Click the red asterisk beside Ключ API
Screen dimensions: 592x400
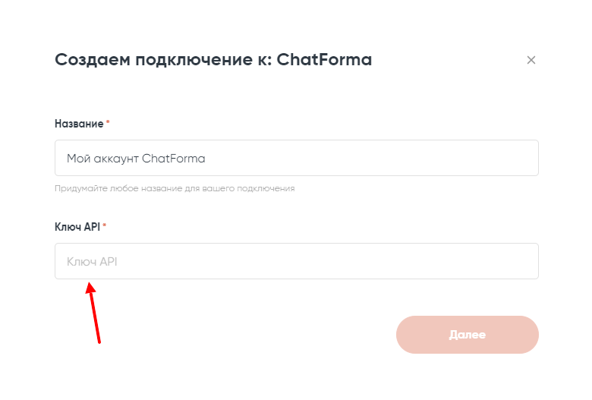105,225
